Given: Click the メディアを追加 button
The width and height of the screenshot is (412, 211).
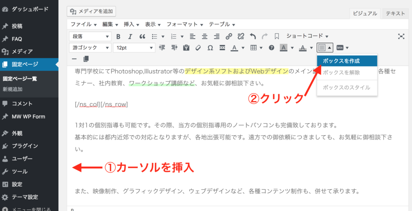Looking at the screenshot, I should click(x=92, y=11).
